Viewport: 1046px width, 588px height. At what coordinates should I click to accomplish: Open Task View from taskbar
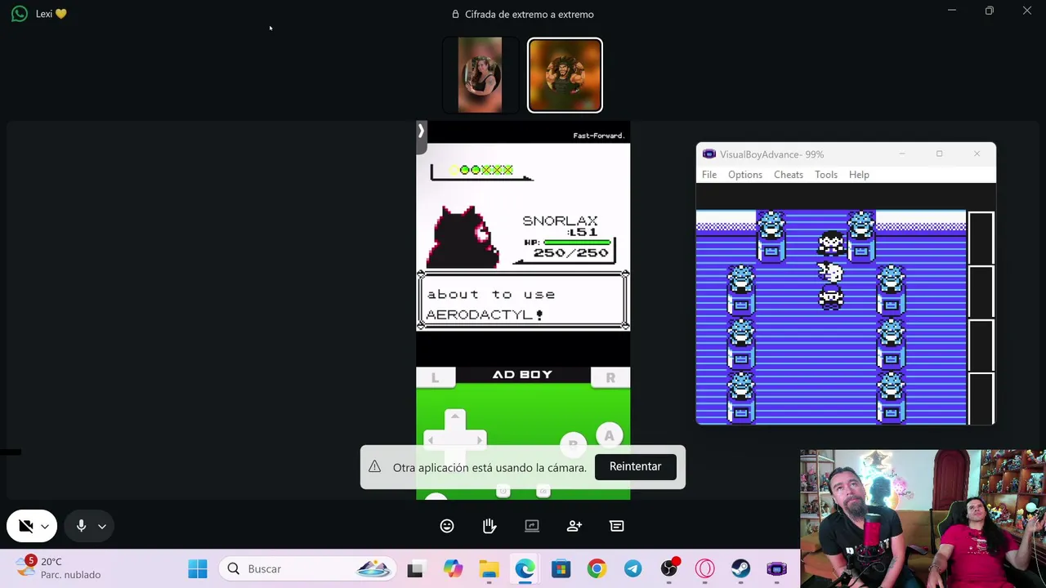click(415, 568)
